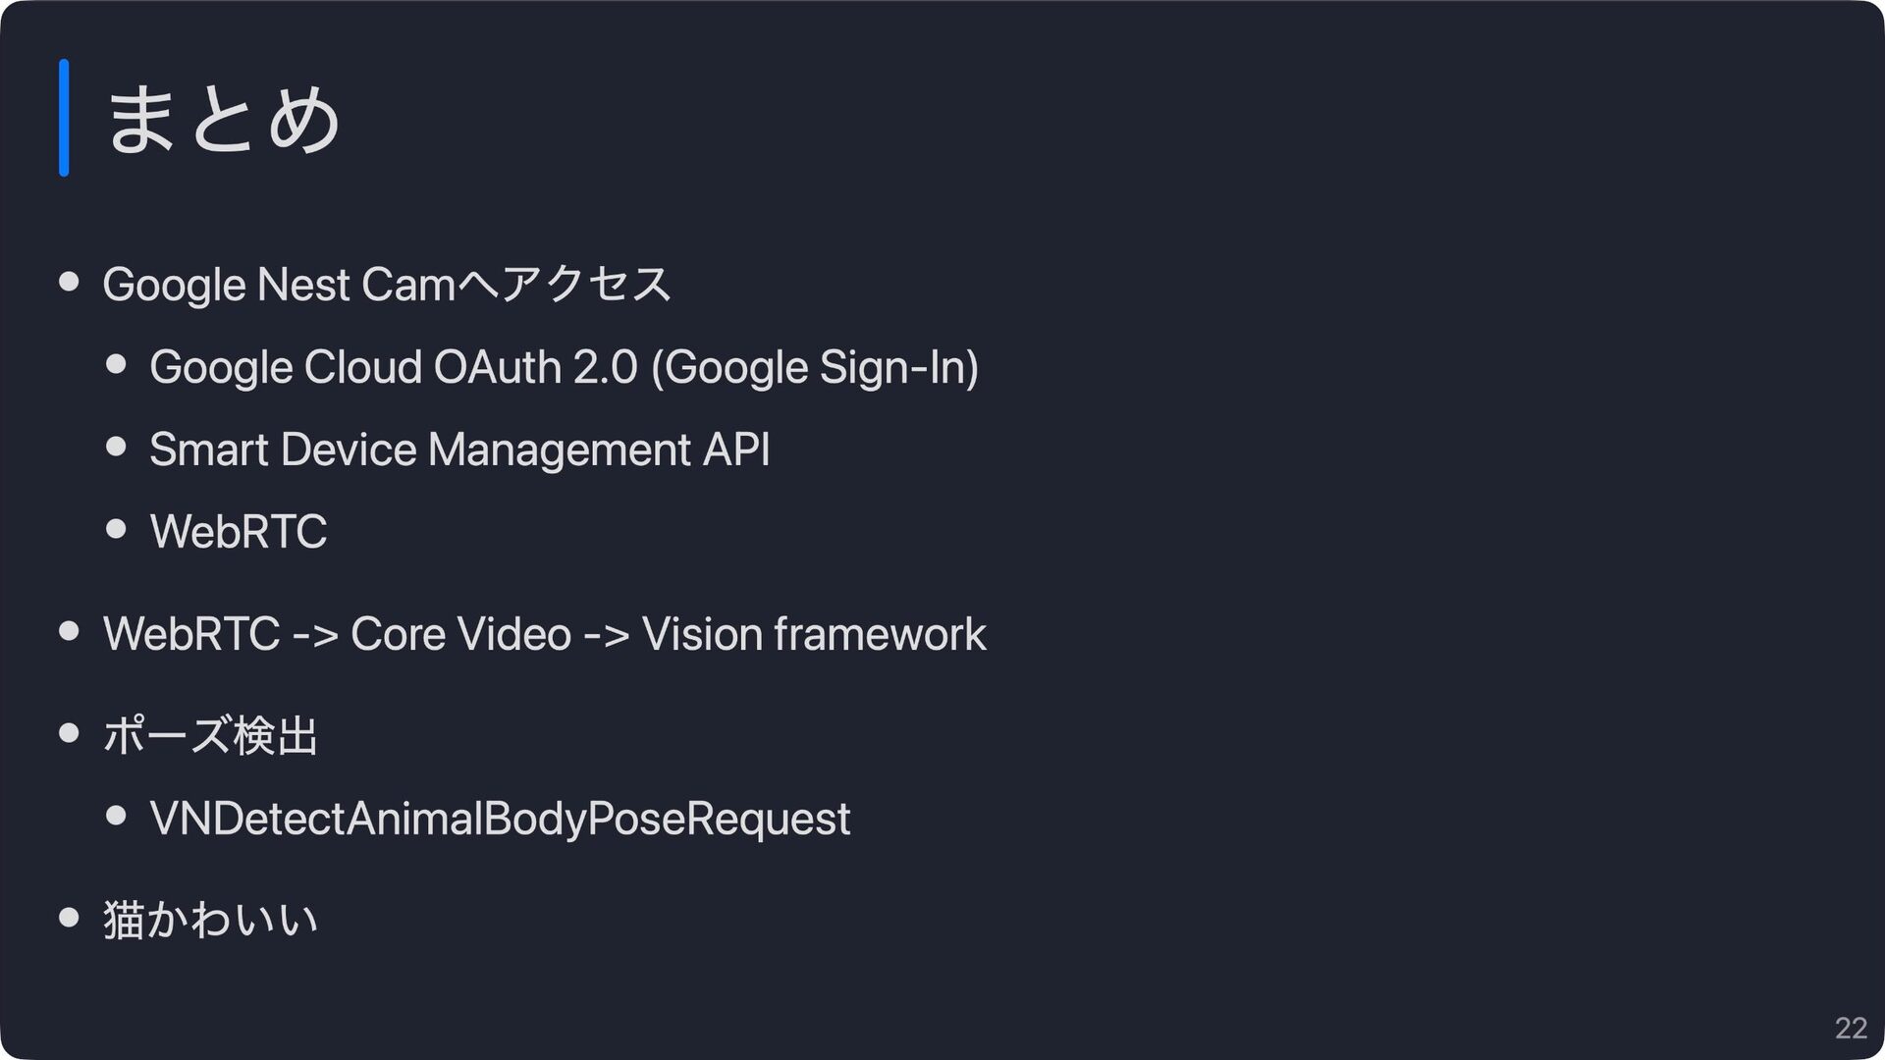Select the 猫かわいい bullet text
Viewport: 1885px width, 1060px height.
coord(210,920)
